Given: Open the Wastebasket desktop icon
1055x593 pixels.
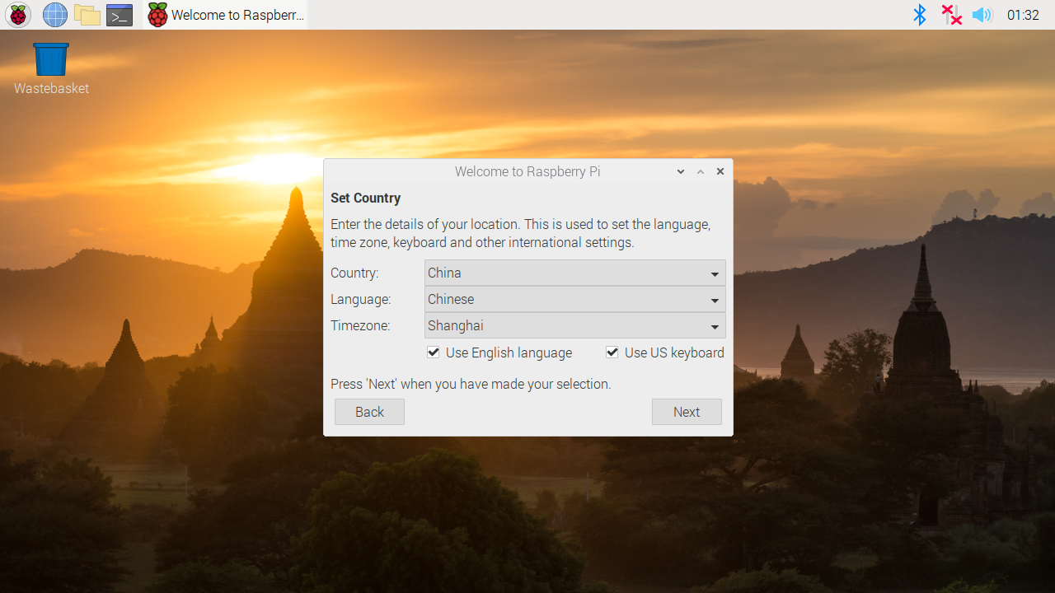Looking at the screenshot, I should (x=51, y=69).
